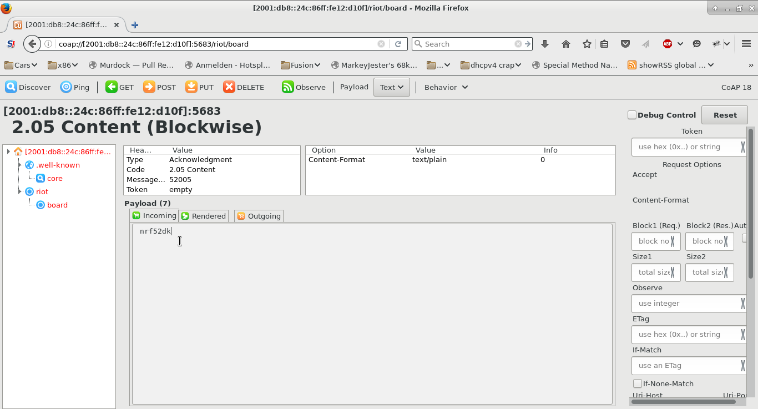
Task: Switch to the Rendered payload tab
Action: pyautogui.click(x=204, y=216)
